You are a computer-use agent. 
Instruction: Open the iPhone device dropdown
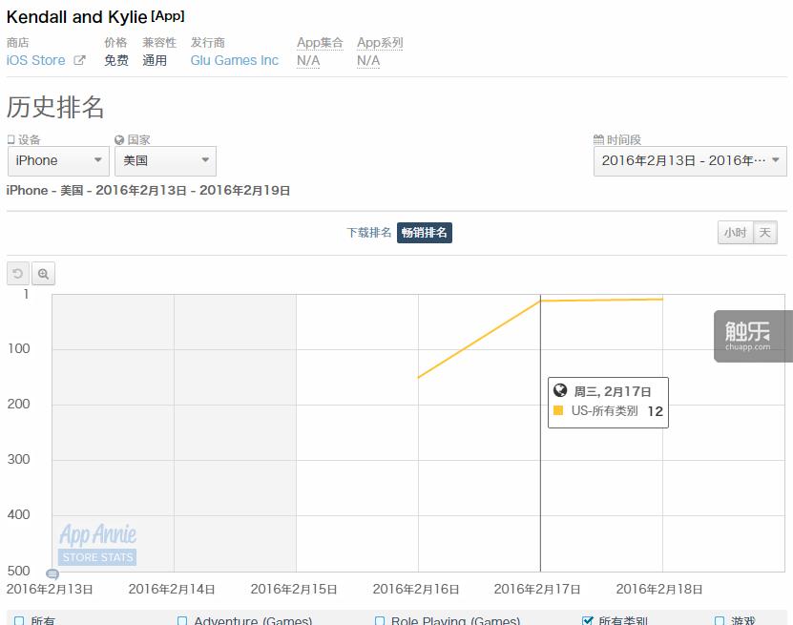click(x=58, y=161)
